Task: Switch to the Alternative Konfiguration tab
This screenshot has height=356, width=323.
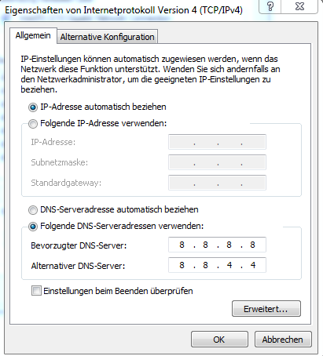Action: point(108,37)
